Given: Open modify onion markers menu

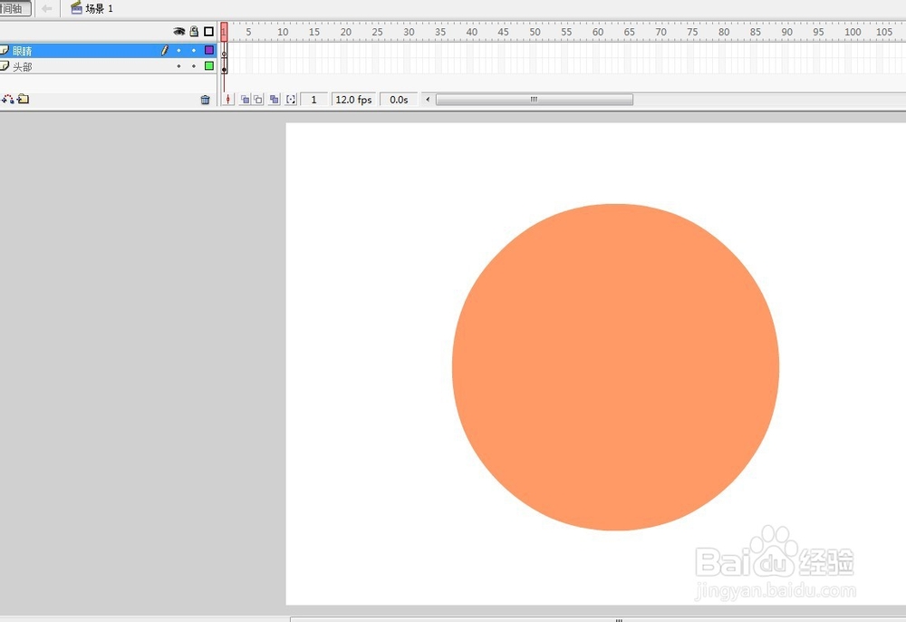Looking at the screenshot, I should point(291,100).
